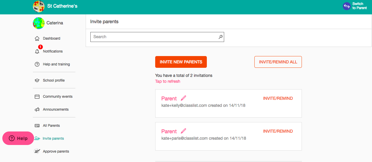Click into the Search input field
This screenshot has height=162, width=372.
(x=157, y=37)
